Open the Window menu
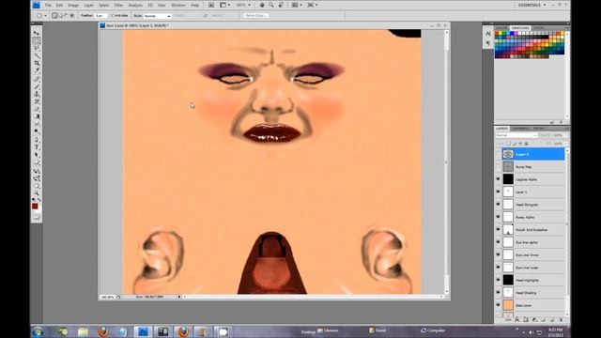This screenshot has width=601, height=338. pyautogui.click(x=177, y=6)
